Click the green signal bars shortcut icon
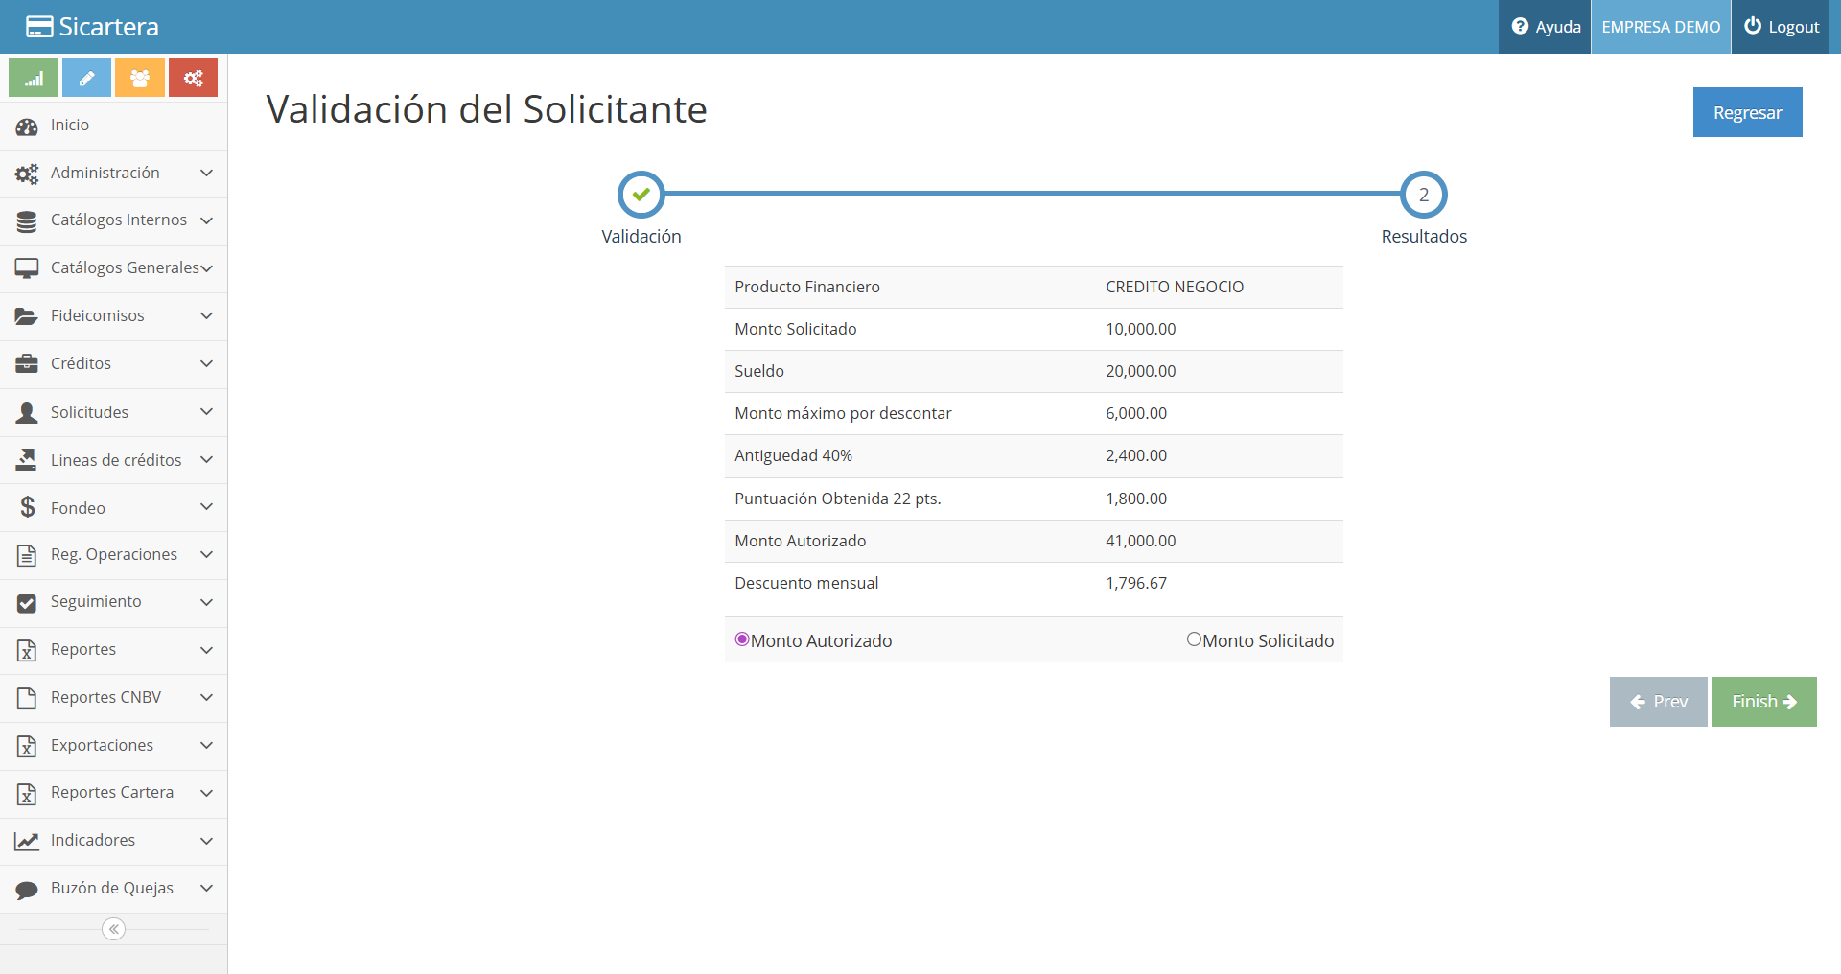The width and height of the screenshot is (1841, 974). point(34,78)
